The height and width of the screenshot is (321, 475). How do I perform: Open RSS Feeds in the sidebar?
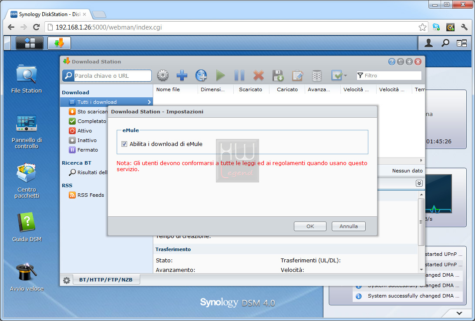point(87,195)
